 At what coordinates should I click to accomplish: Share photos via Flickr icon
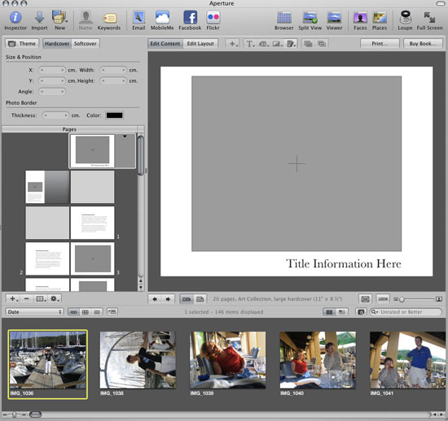click(213, 17)
